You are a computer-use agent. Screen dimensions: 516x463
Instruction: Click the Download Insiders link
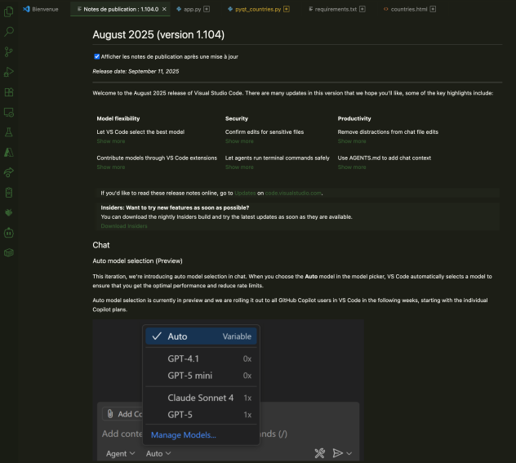(124, 225)
